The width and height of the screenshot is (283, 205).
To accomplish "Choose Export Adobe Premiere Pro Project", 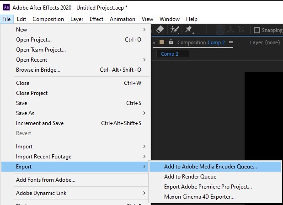I will point(215,187).
